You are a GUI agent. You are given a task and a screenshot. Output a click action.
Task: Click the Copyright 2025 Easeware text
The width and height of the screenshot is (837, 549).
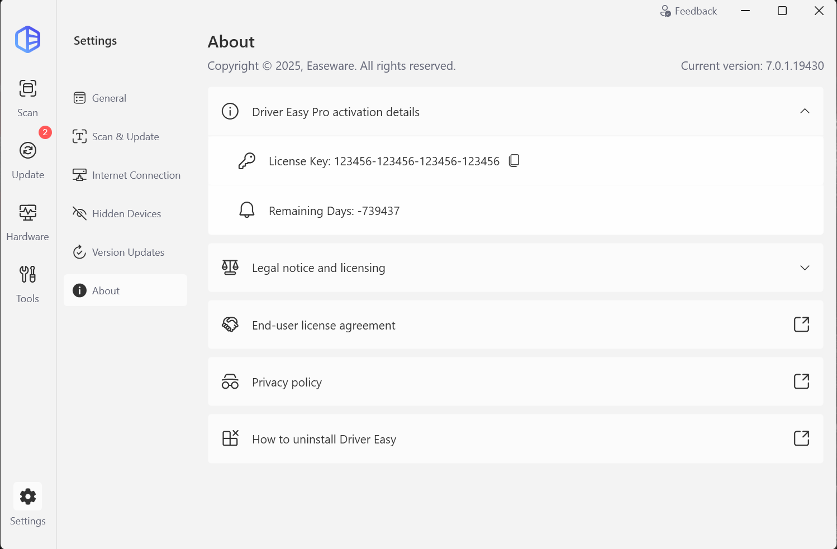pyautogui.click(x=331, y=66)
